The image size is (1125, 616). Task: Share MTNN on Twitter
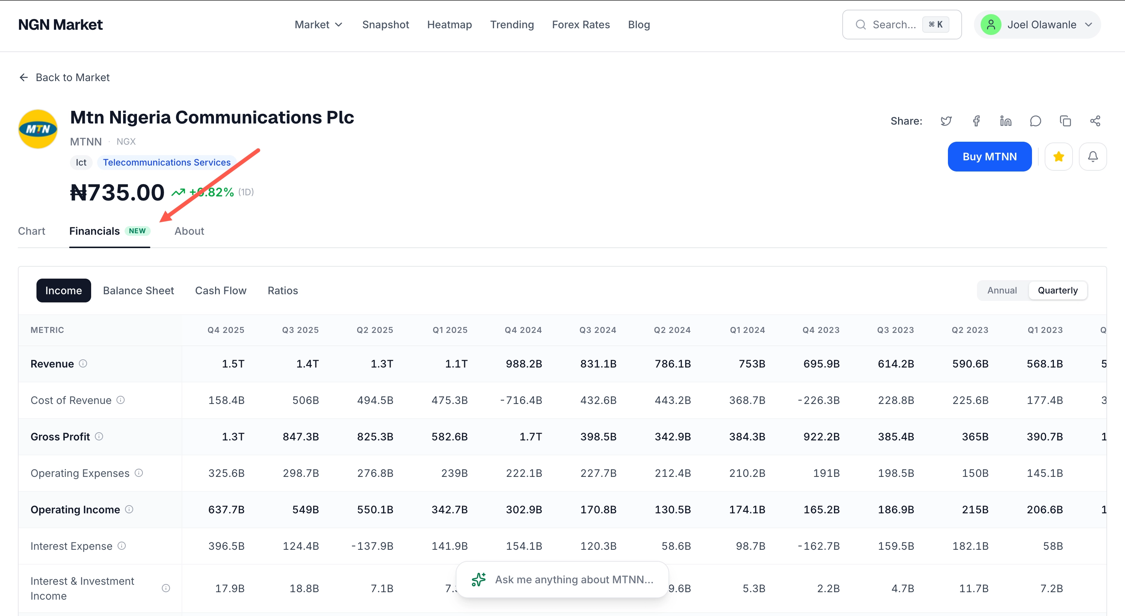(946, 121)
